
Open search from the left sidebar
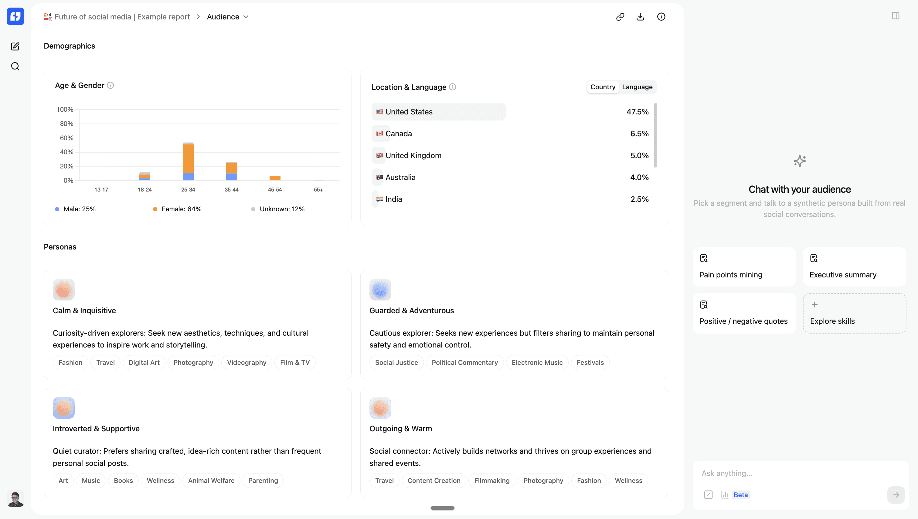[x=15, y=66]
